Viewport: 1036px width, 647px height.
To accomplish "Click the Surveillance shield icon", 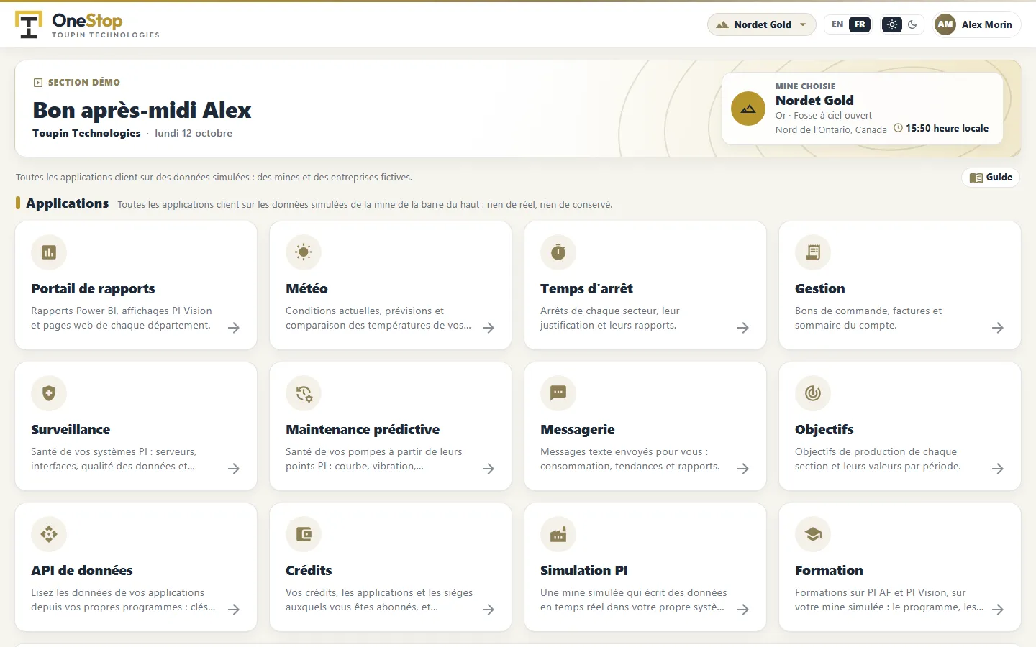I will 49,393.
